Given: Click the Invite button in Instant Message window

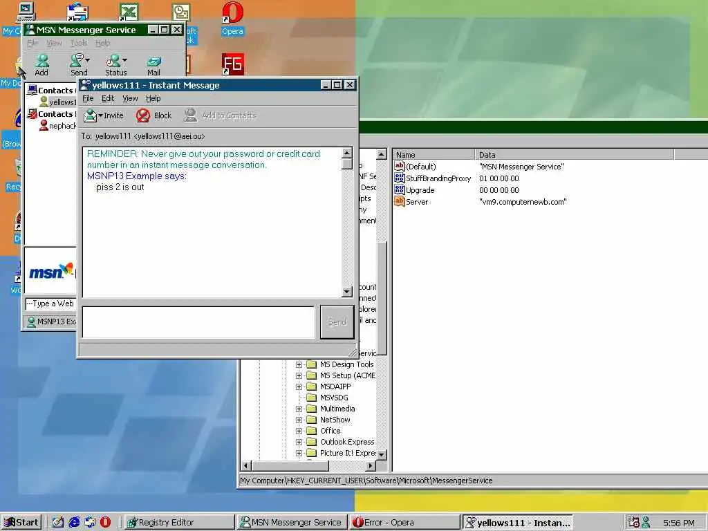Looking at the screenshot, I should [x=104, y=115].
